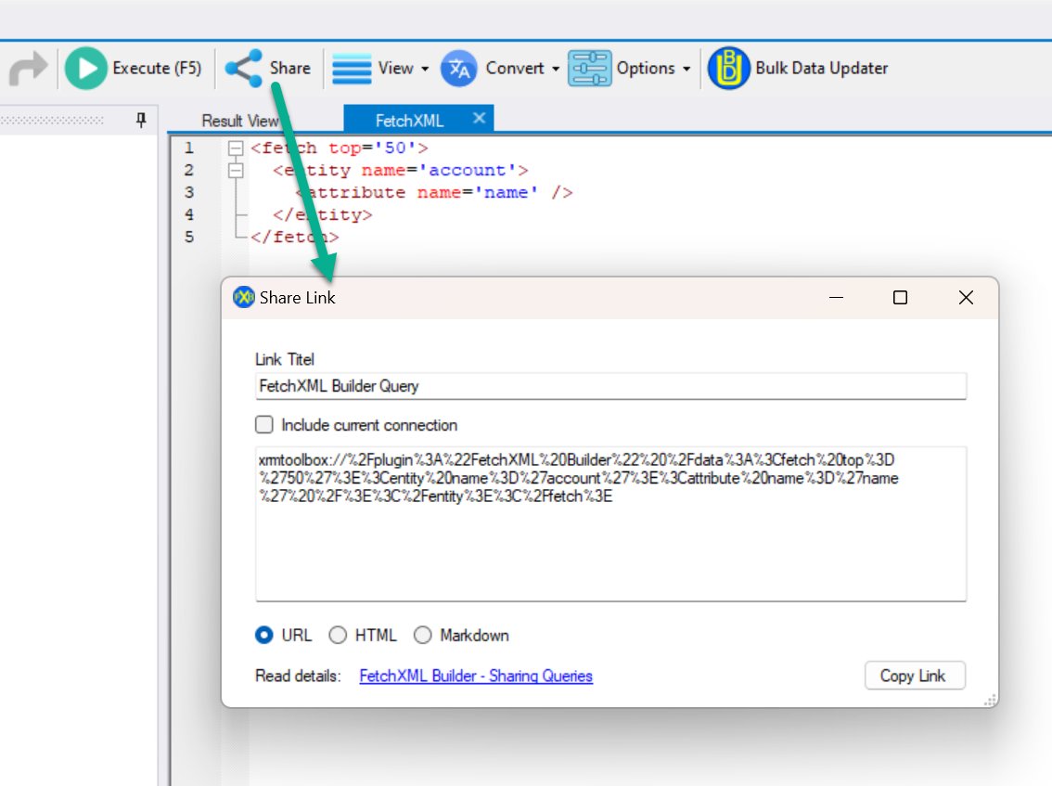Maximize the Share Link dialog

(x=901, y=297)
